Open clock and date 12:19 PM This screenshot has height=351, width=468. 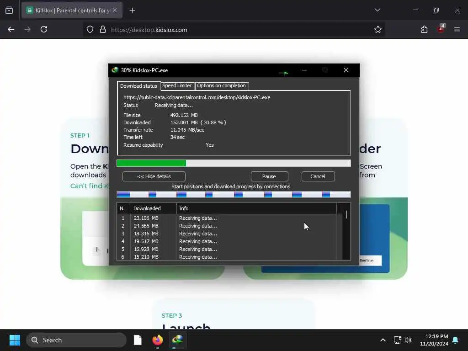click(434, 340)
